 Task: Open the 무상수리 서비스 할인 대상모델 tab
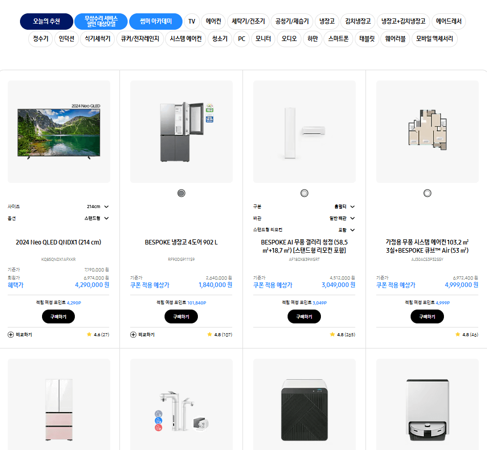click(102, 22)
